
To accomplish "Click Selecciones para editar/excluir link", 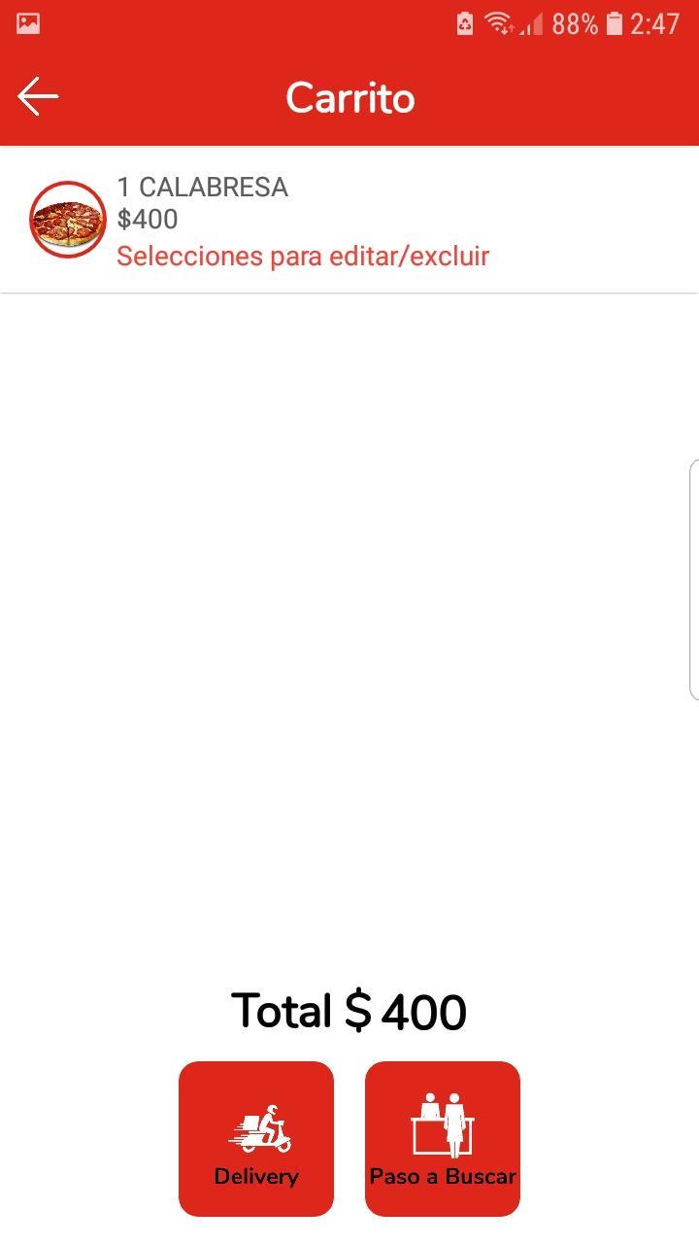I will [x=303, y=256].
